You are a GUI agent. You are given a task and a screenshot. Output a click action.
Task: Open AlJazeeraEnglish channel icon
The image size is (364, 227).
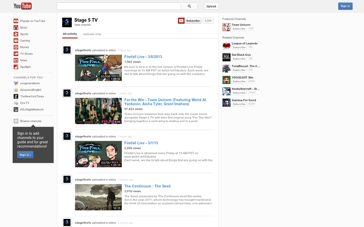point(16,90)
